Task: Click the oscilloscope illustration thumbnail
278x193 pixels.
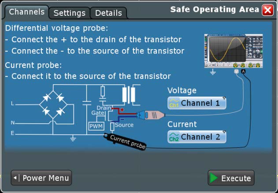Action: 234,51
